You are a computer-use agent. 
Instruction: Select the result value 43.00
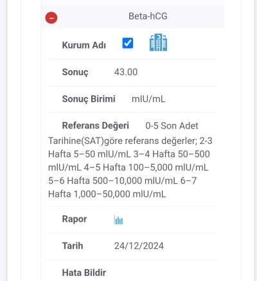(126, 72)
